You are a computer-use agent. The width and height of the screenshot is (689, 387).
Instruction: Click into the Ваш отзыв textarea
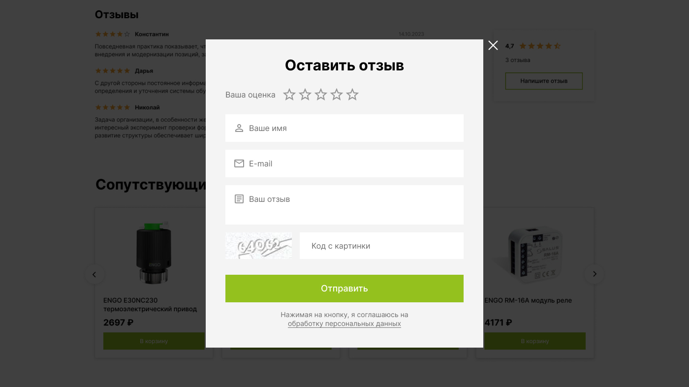tap(344, 205)
